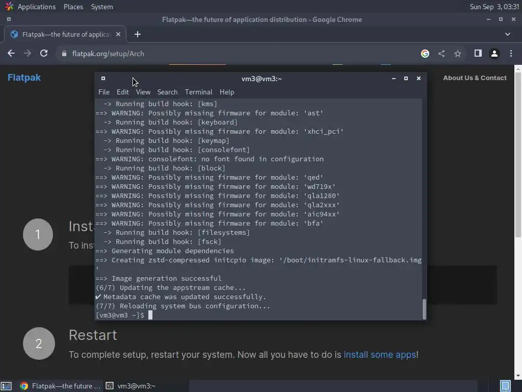This screenshot has width=522, height=392.
Task: Switch to Chrome in the bottom taskbar
Action: point(60,386)
